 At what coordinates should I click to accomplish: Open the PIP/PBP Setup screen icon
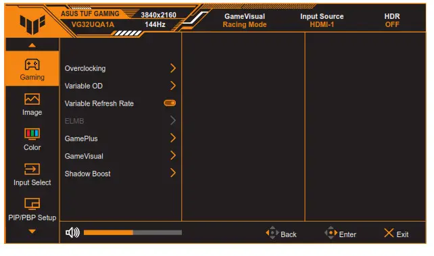pos(32,204)
